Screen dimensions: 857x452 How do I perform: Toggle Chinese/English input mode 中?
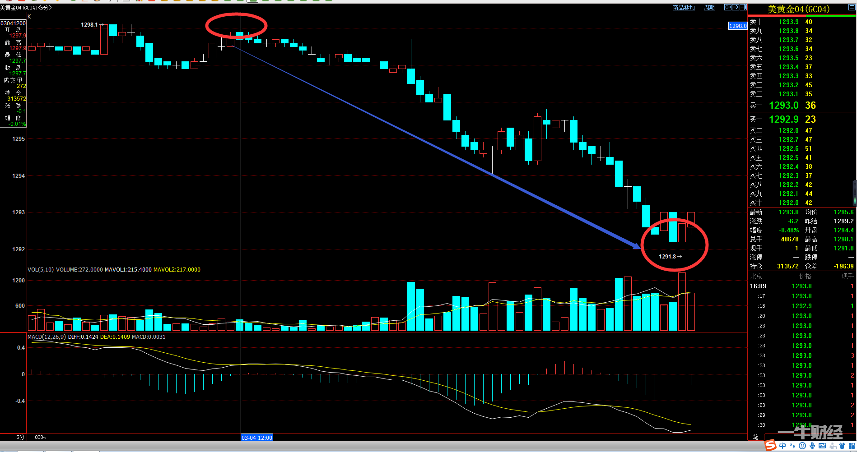782,446
